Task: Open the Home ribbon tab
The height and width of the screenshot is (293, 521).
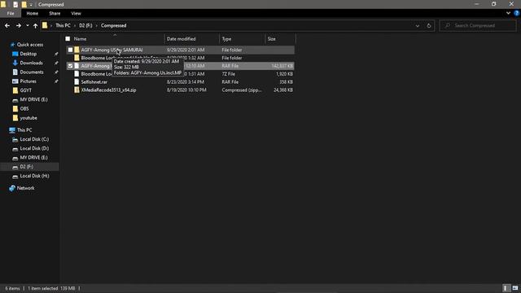Action: [x=33, y=13]
